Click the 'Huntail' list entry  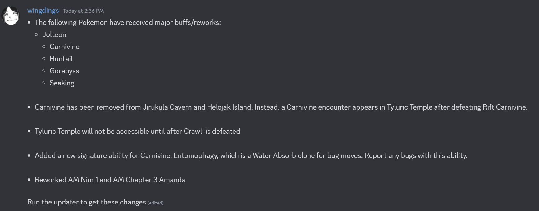[61, 59]
